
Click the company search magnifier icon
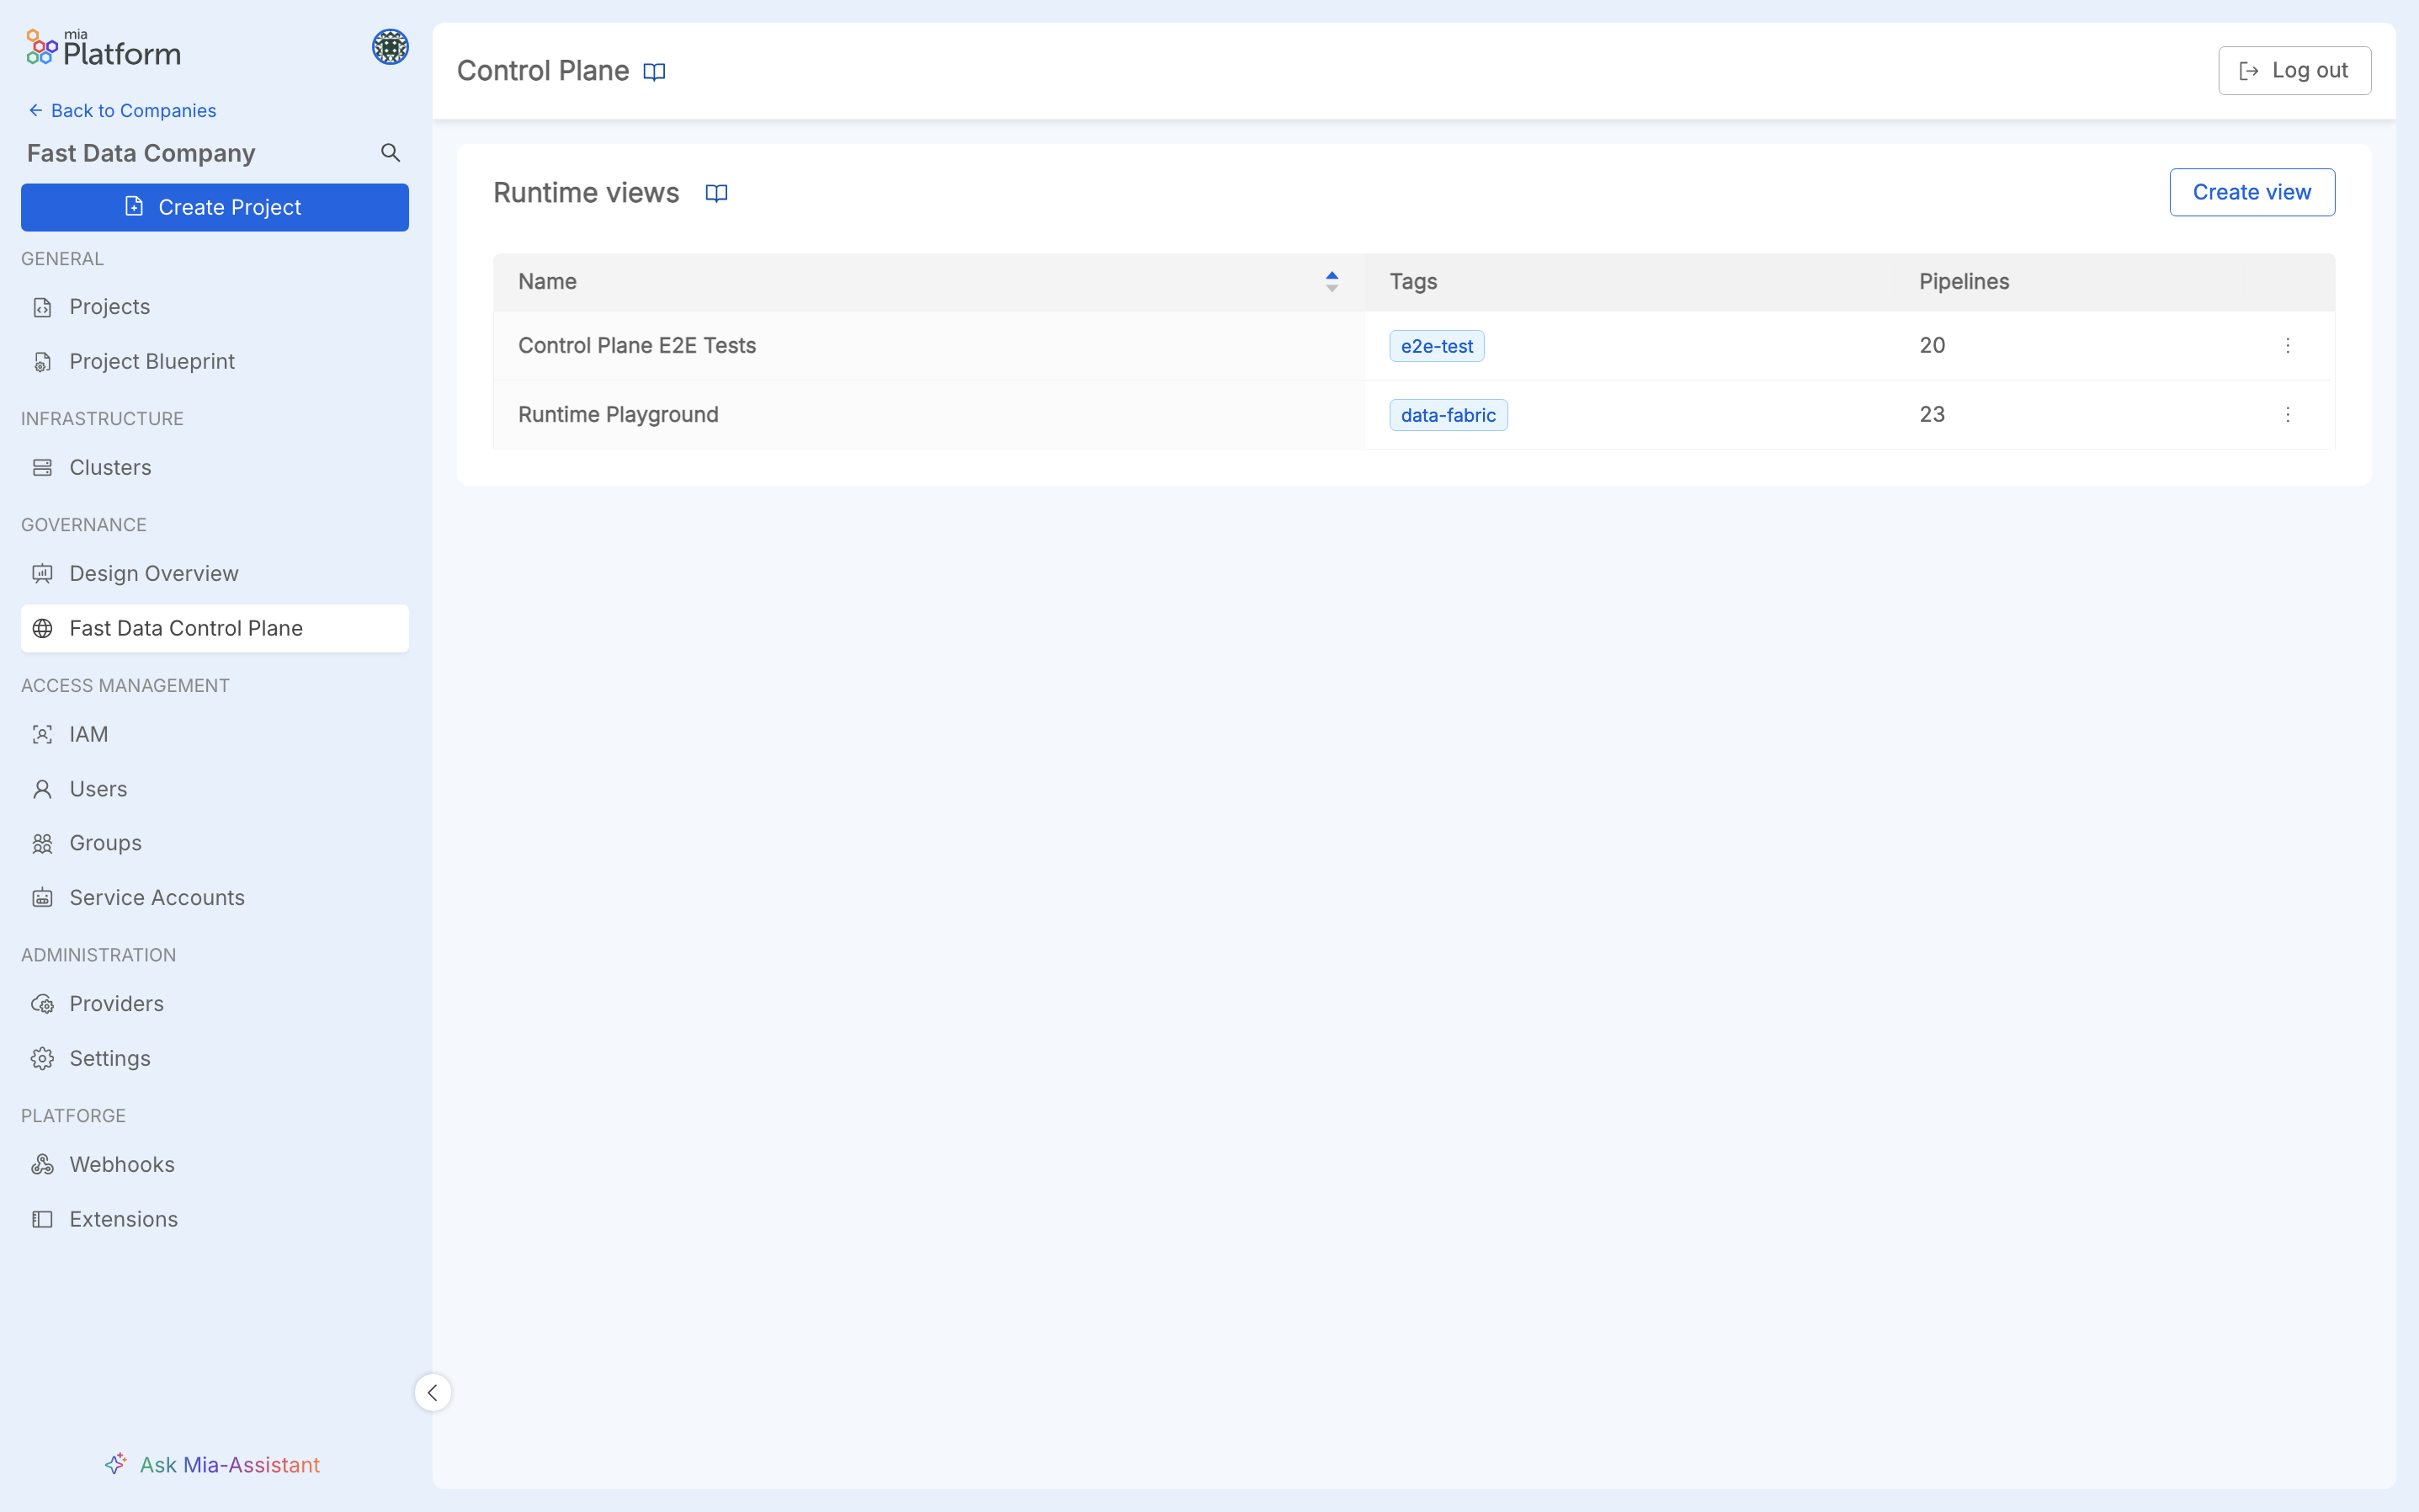click(x=390, y=153)
